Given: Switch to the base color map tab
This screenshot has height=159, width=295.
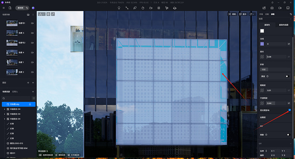Looking at the screenshot, I should tap(283, 25).
